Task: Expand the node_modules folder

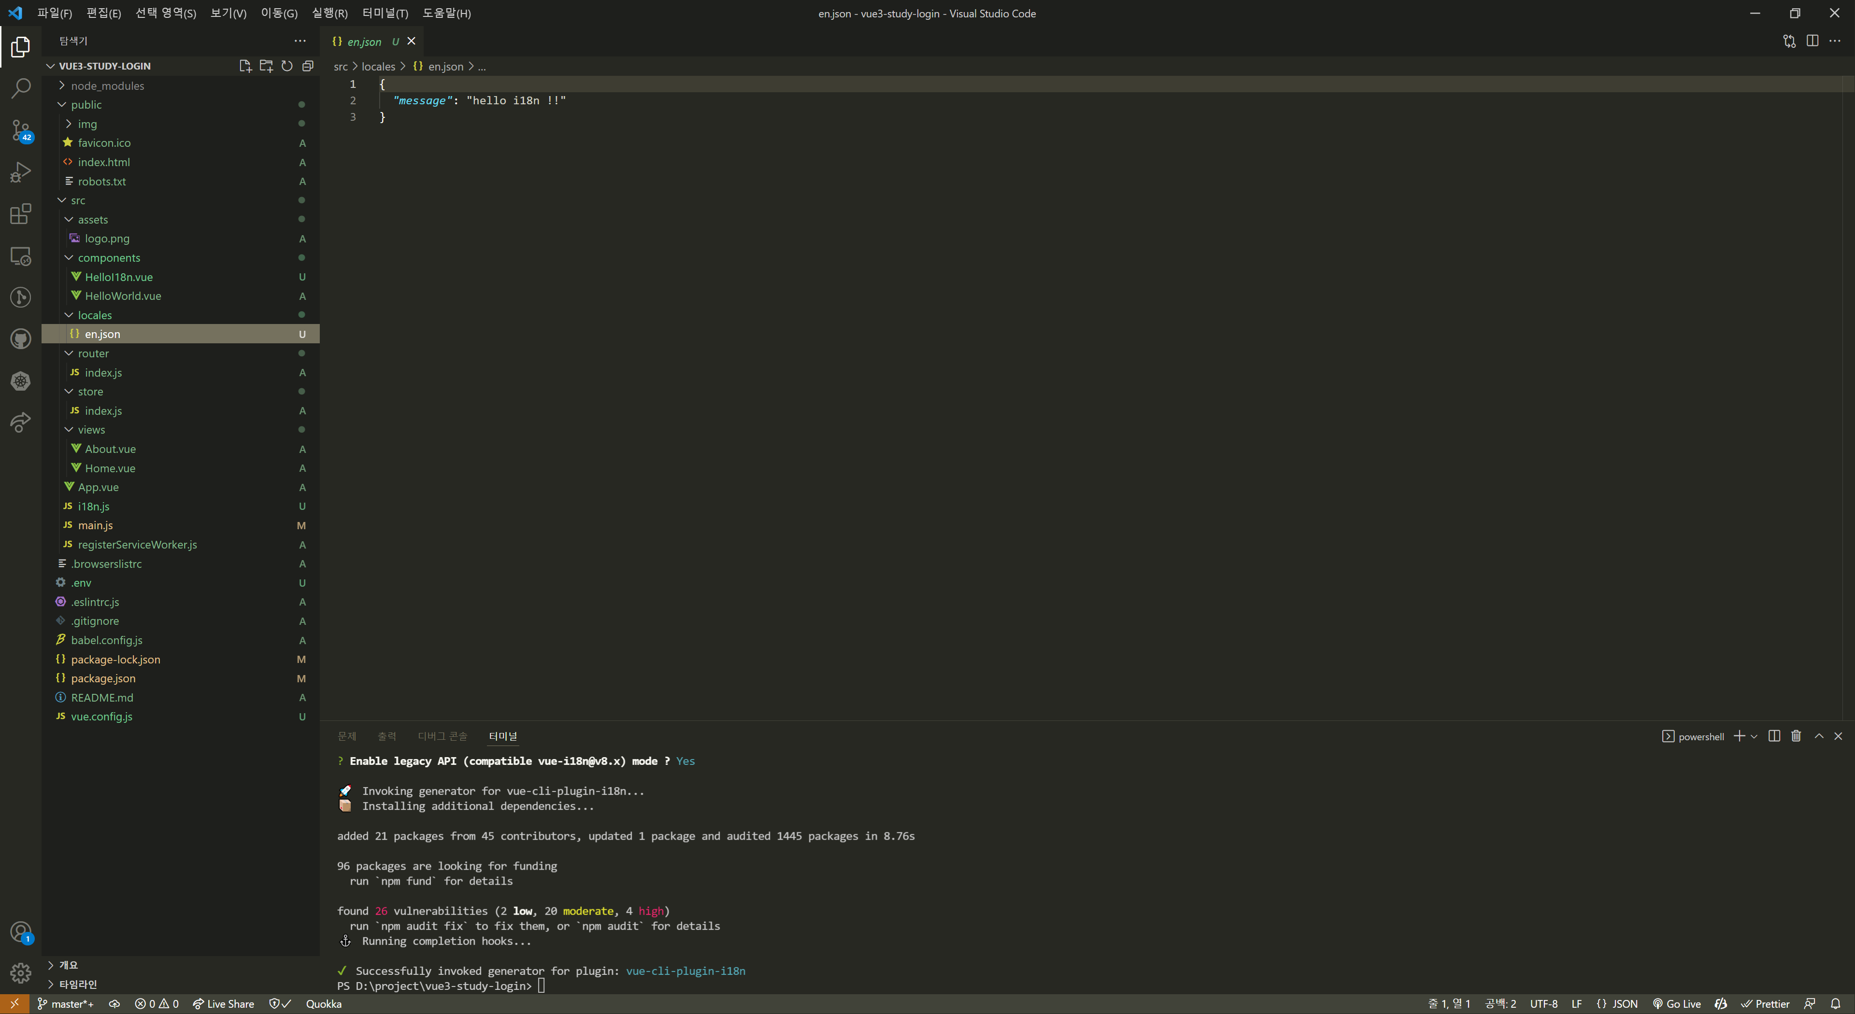Action: pos(107,85)
